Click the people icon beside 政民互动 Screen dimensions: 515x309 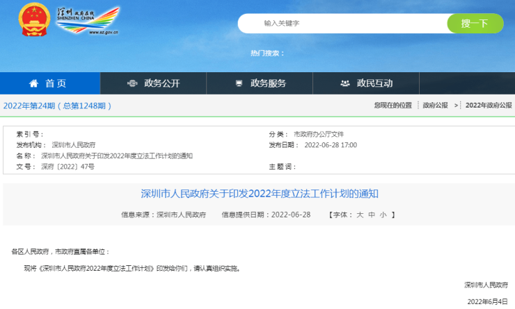click(x=345, y=83)
